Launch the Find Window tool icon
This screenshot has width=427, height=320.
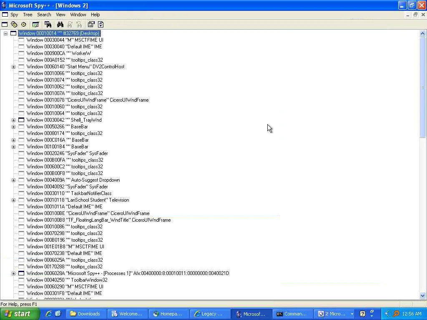click(48, 25)
